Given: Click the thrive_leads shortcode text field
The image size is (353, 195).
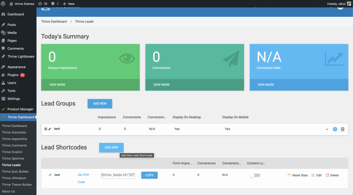Looking at the screenshot, I should (118, 175).
